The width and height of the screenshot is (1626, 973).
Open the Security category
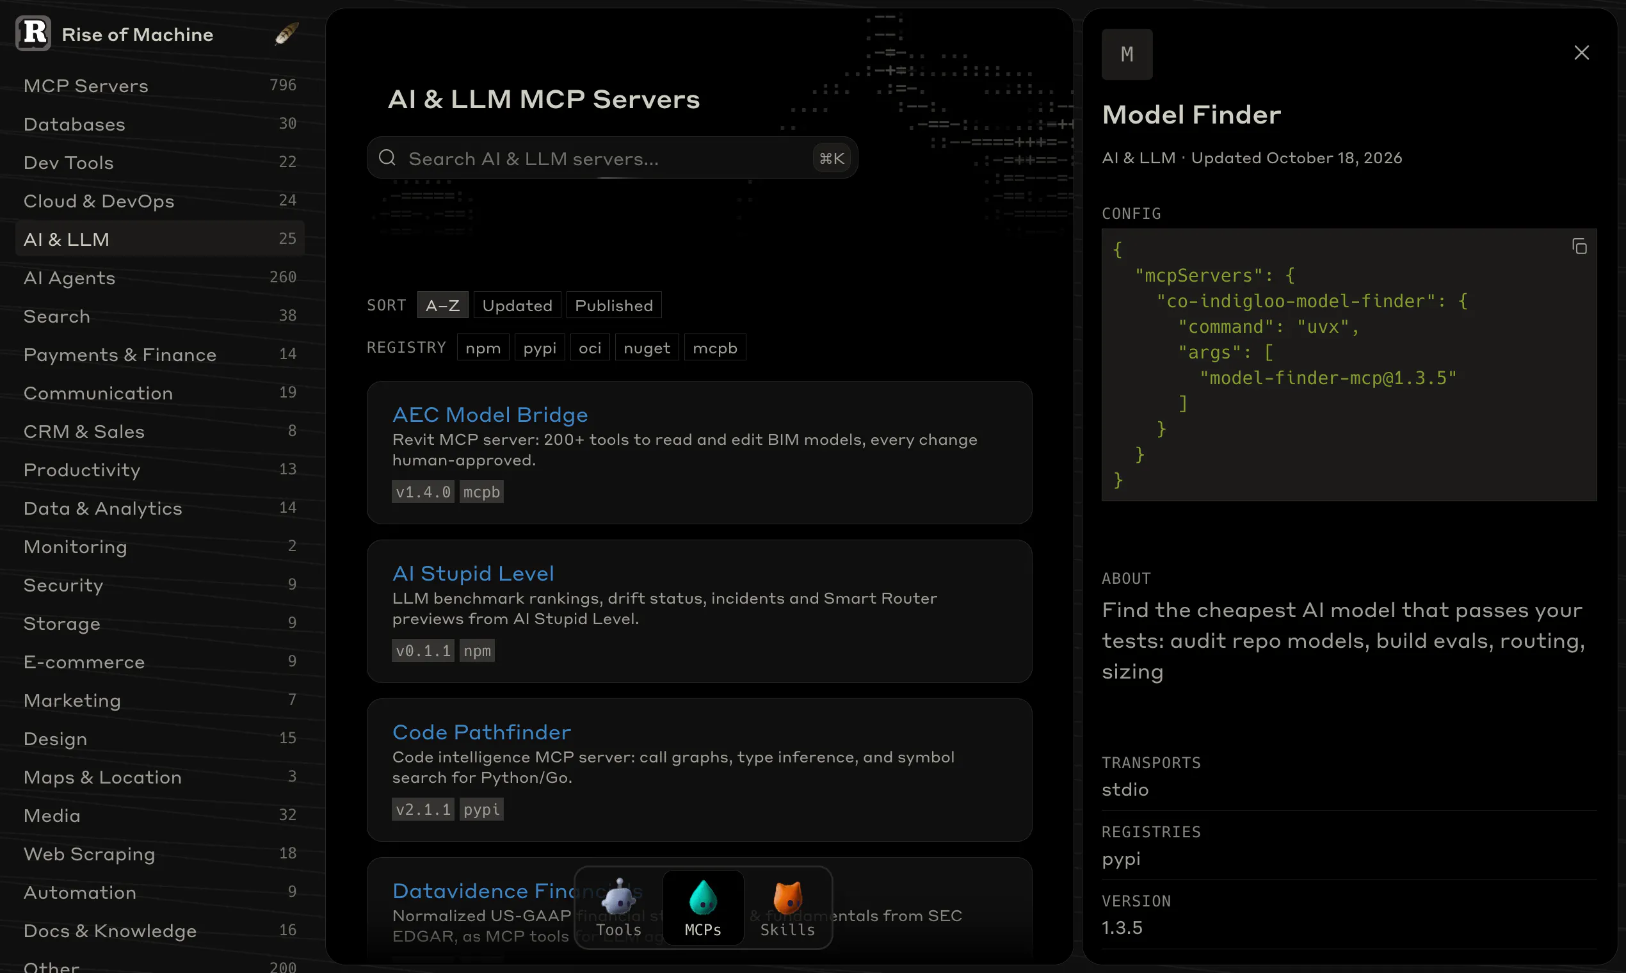coord(159,585)
